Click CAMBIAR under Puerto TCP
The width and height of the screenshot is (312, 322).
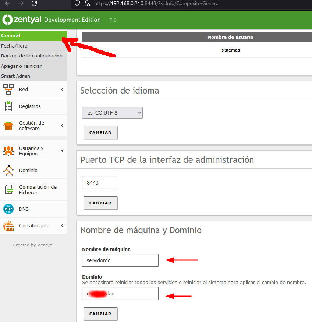(x=100, y=203)
